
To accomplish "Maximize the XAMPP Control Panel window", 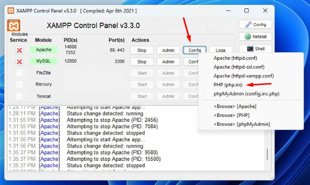I will [x=246, y=10].
